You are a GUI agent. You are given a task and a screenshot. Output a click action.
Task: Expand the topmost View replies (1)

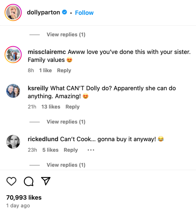point(66,34)
